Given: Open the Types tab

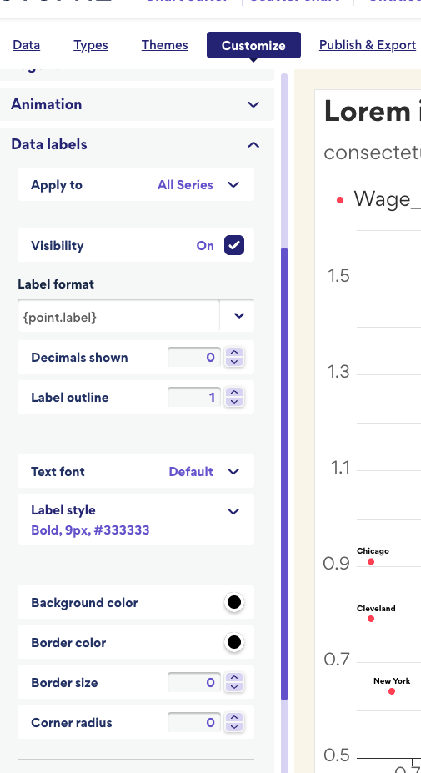Looking at the screenshot, I should [x=91, y=45].
